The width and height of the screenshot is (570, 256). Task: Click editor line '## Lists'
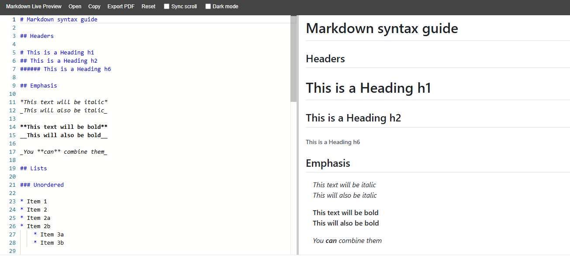pyautogui.click(x=34, y=168)
